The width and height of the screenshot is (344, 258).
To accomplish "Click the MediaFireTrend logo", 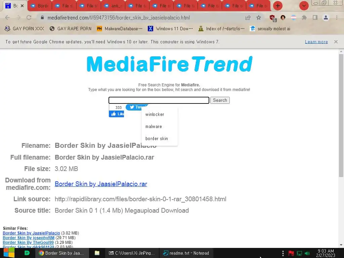I will (170, 64).
